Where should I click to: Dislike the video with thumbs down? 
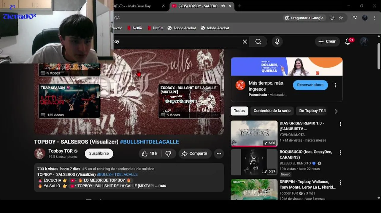[168, 154]
